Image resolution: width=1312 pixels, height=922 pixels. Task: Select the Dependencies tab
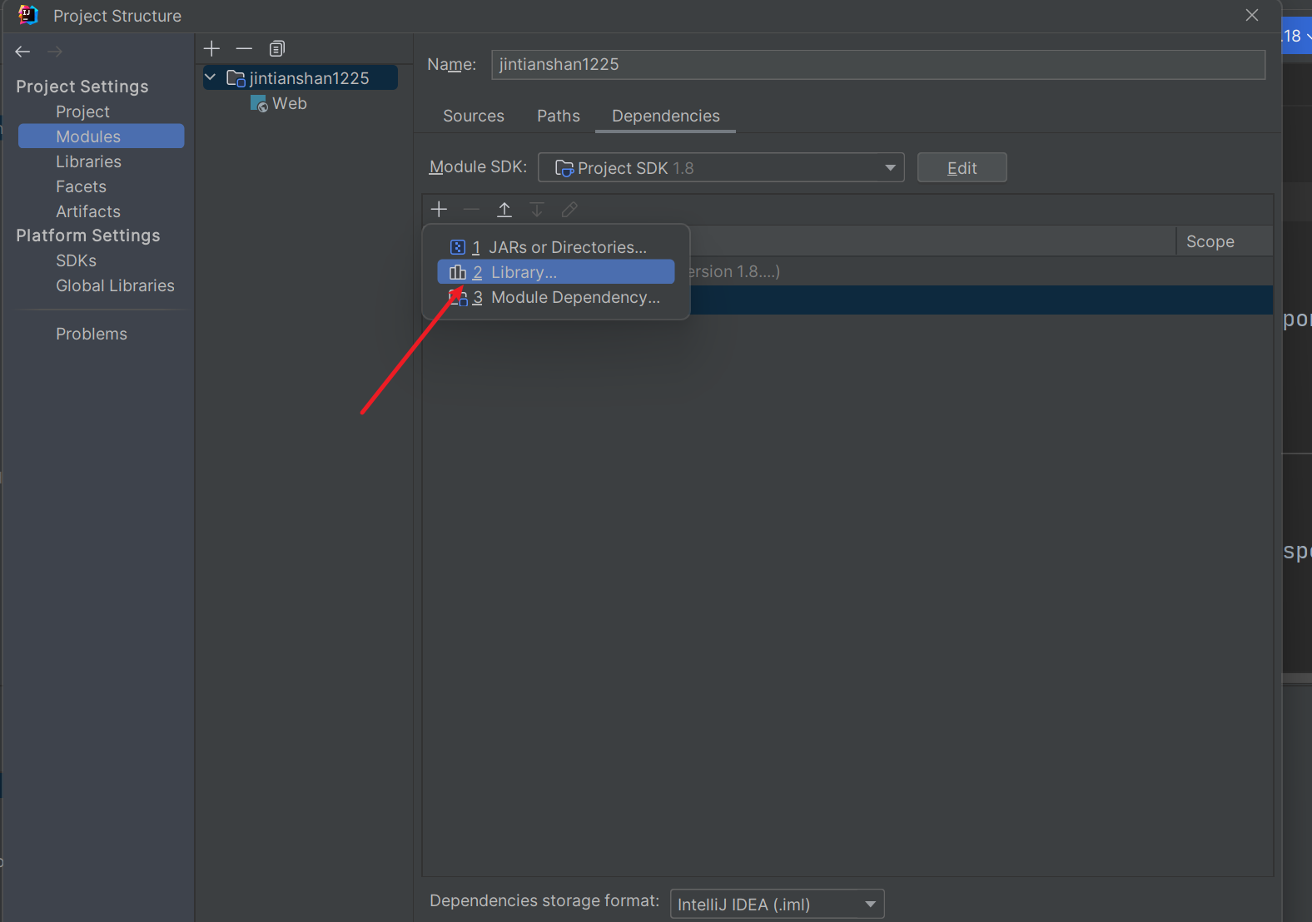666,116
